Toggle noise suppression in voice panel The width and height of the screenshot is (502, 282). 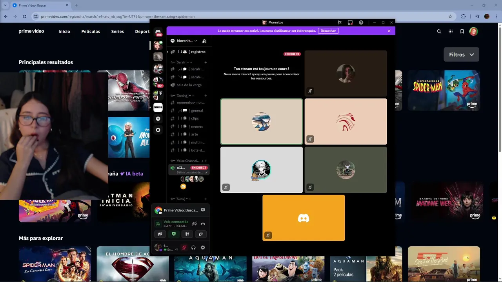(194, 224)
